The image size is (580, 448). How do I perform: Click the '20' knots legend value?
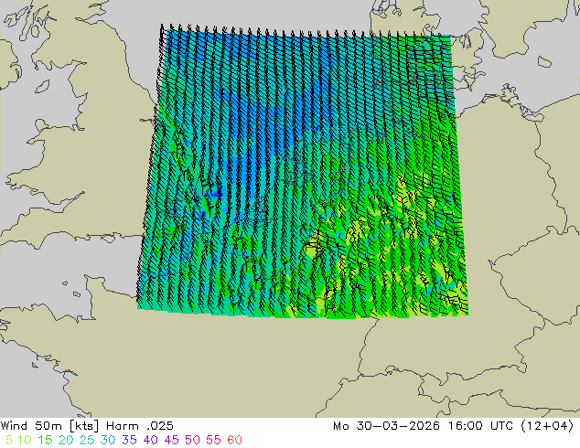point(66,440)
